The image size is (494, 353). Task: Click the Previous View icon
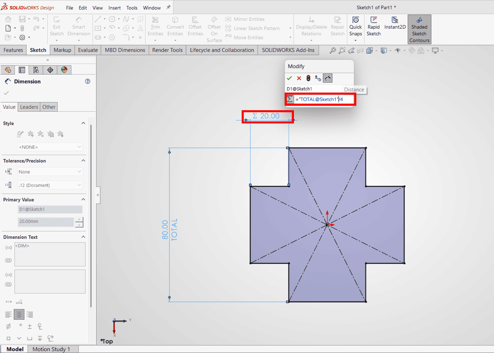point(351,51)
